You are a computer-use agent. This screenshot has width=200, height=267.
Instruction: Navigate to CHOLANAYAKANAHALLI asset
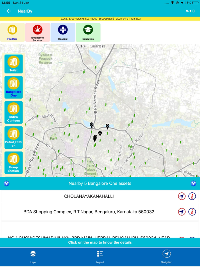(x=182, y=196)
